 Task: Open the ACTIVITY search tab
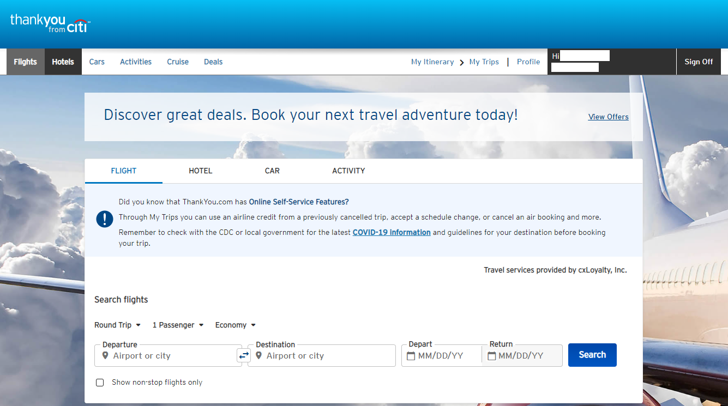click(x=348, y=171)
